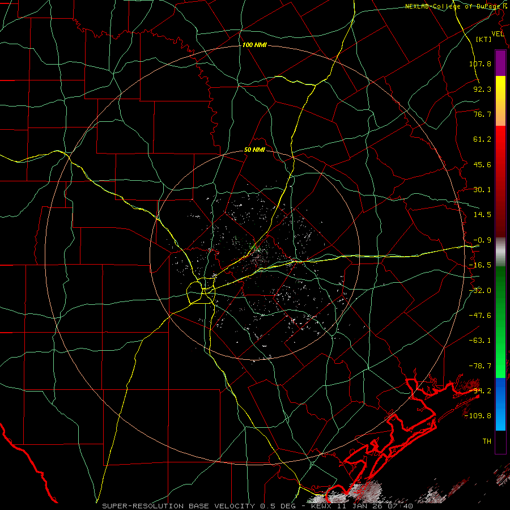The image size is (510, 510).
Task: Select the -16.5 legend value
Action: coord(480,265)
